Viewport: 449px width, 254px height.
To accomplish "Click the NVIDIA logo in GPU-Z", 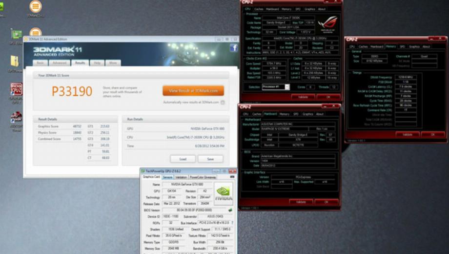I will (223, 193).
